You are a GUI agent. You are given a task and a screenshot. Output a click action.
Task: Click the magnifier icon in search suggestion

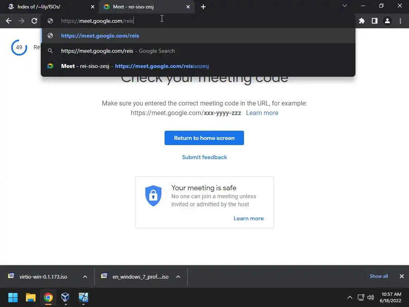pos(50,51)
